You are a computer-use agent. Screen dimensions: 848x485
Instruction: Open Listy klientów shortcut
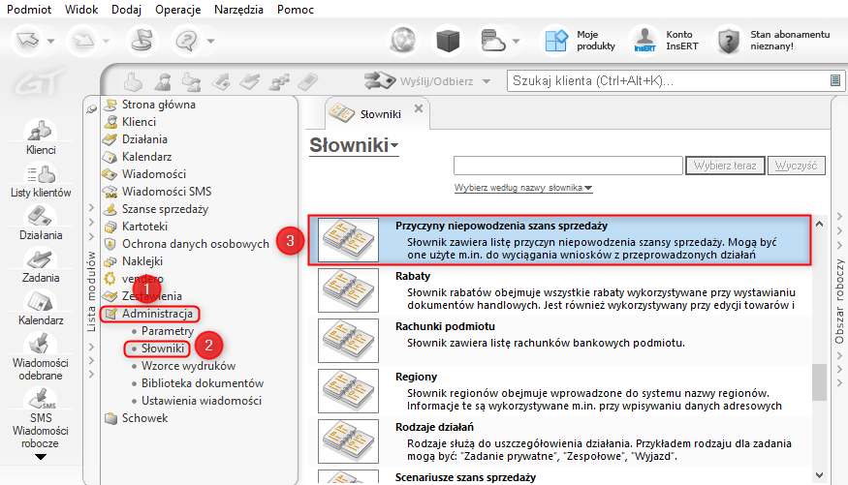point(41,181)
